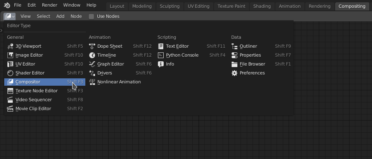Screen dimensions: 372x159
Task: Click the Dope Sheet icon
Action: 92,46
